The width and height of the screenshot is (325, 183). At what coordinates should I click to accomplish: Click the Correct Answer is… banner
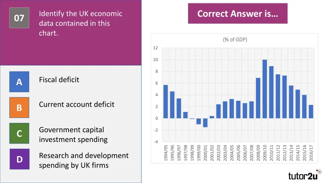click(x=238, y=13)
